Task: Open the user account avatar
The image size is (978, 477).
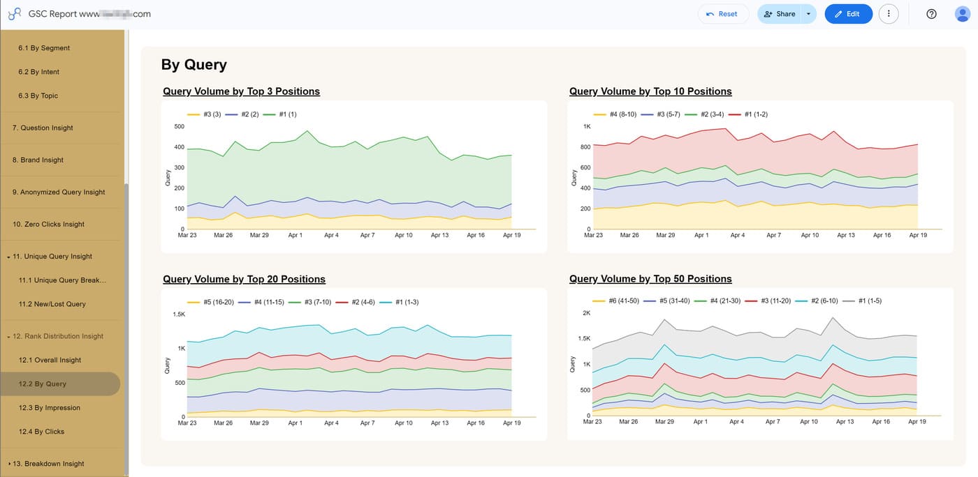Action: [963, 14]
